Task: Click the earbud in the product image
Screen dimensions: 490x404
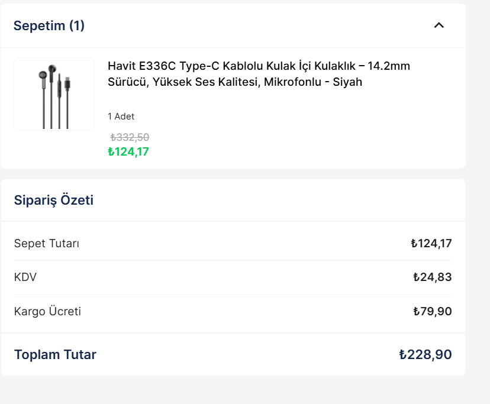Action: pyautogui.click(x=43, y=75)
